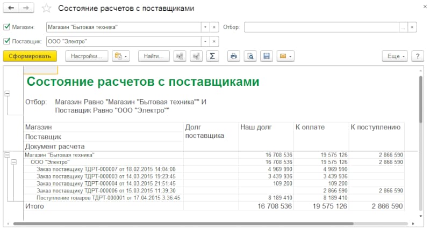Screen dimensions: 430x230
Task: Open print preview icon
Action: pos(249,56)
